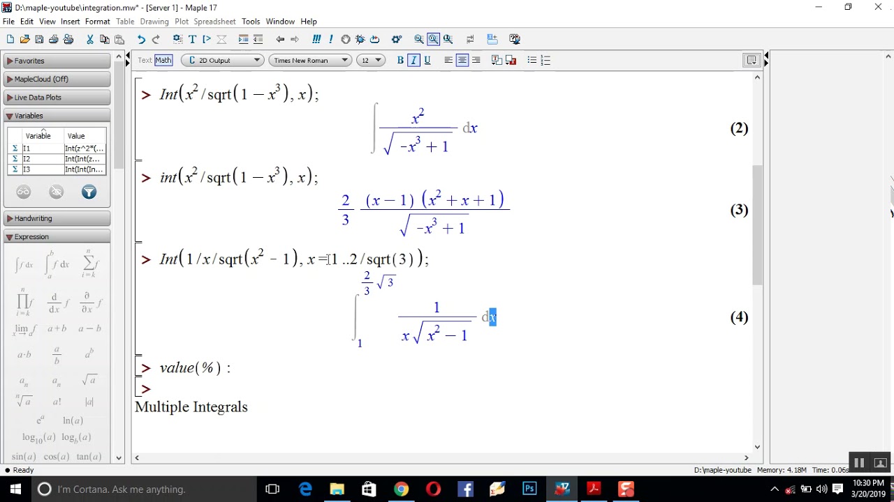The width and height of the screenshot is (894, 502).
Task: Open the Format menu
Action: tap(98, 22)
